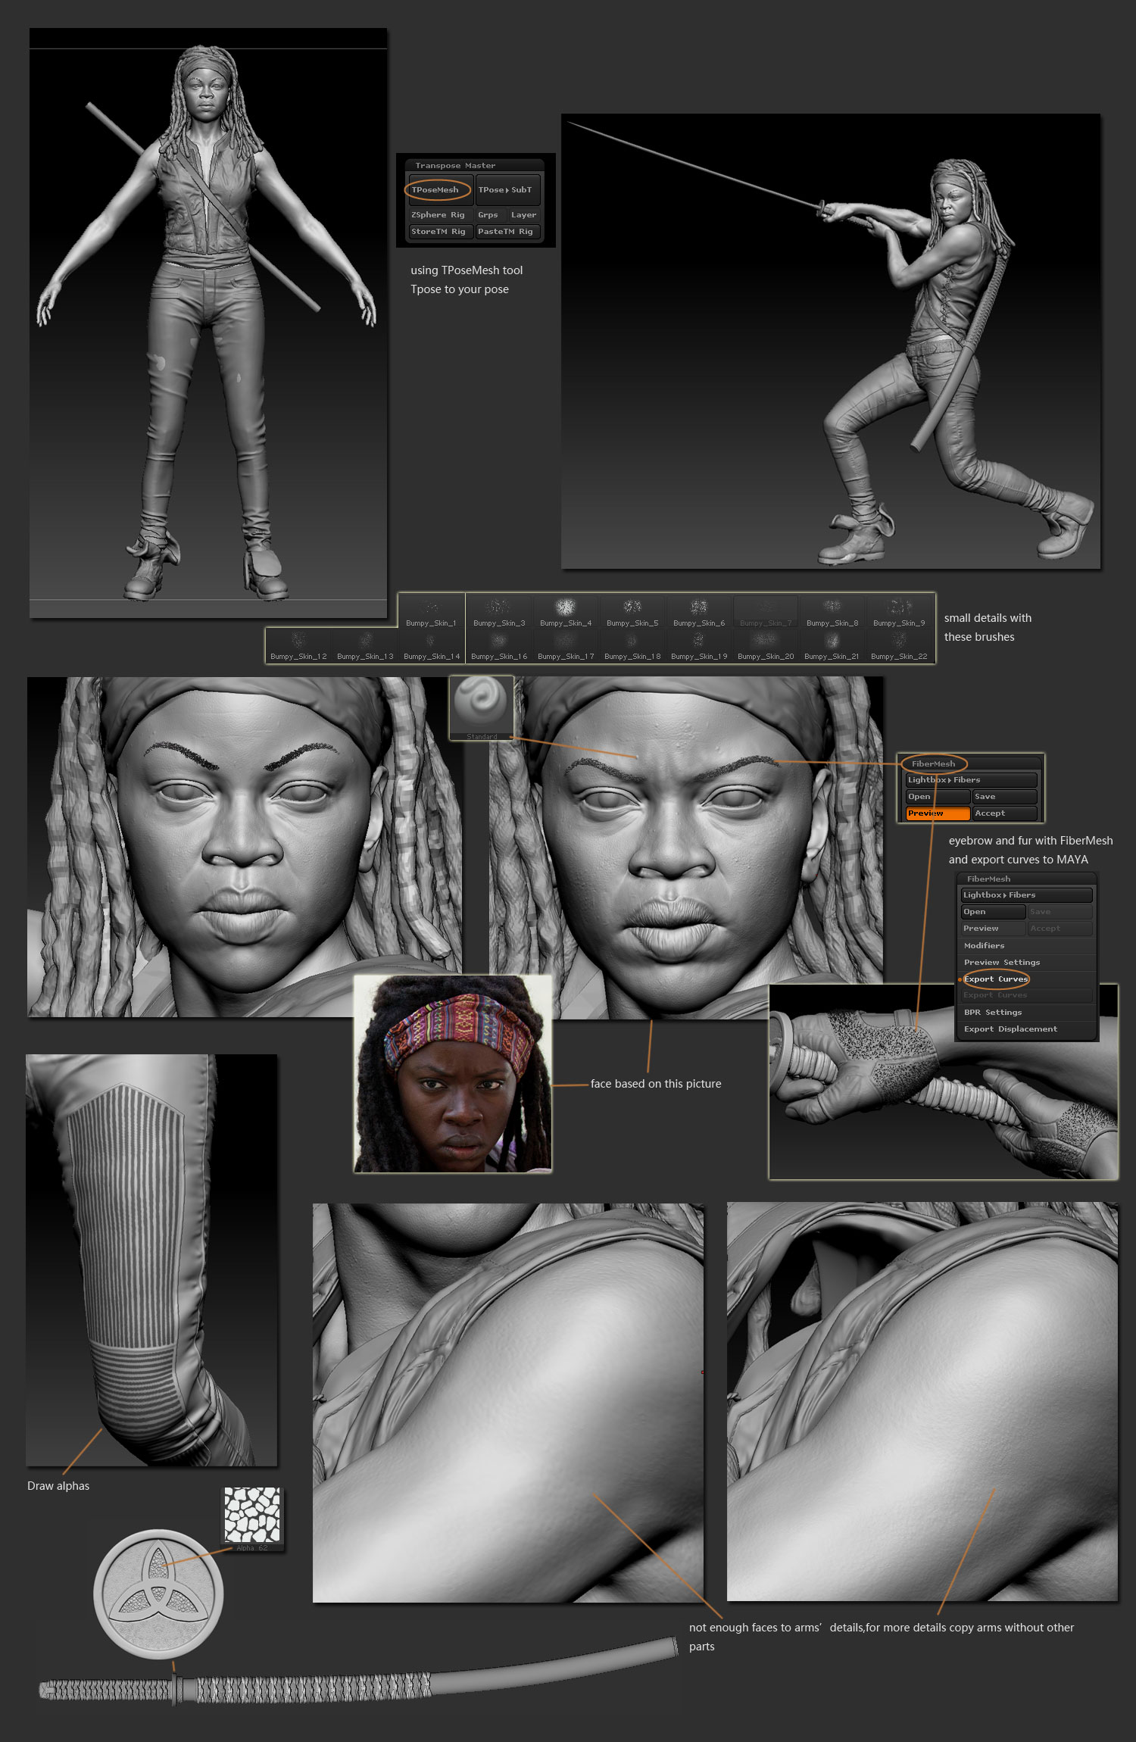Choose the Bumpy_Skin_22 brush
Screen dimensions: 1136x1742
(898, 645)
